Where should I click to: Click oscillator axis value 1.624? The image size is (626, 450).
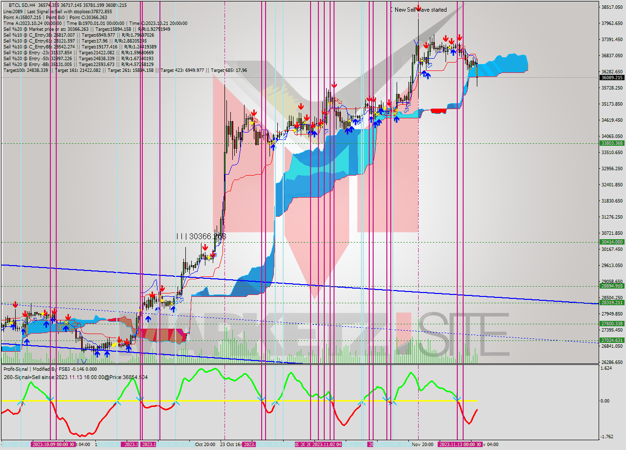606,368
